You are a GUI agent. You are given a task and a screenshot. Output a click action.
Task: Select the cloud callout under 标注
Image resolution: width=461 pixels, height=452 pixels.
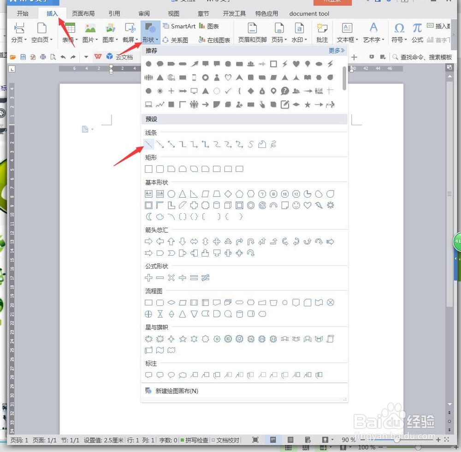(x=183, y=375)
